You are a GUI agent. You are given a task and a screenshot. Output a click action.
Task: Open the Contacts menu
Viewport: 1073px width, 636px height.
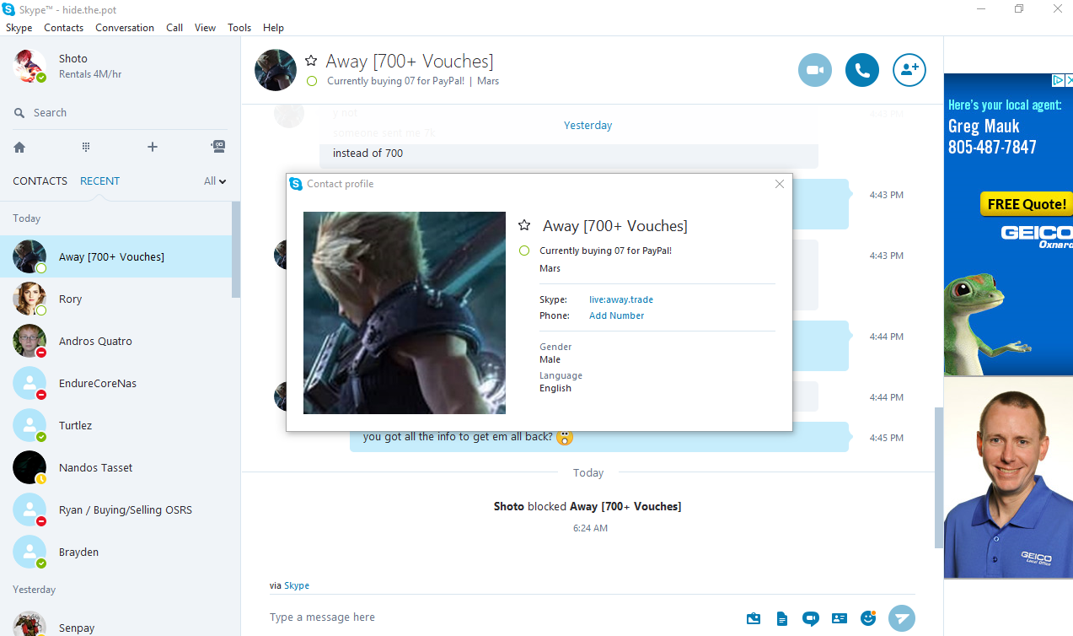(64, 27)
